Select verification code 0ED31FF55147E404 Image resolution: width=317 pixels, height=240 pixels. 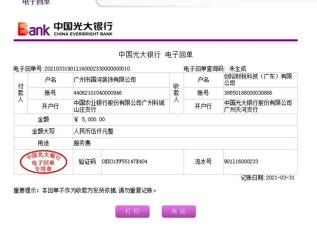[124, 161]
